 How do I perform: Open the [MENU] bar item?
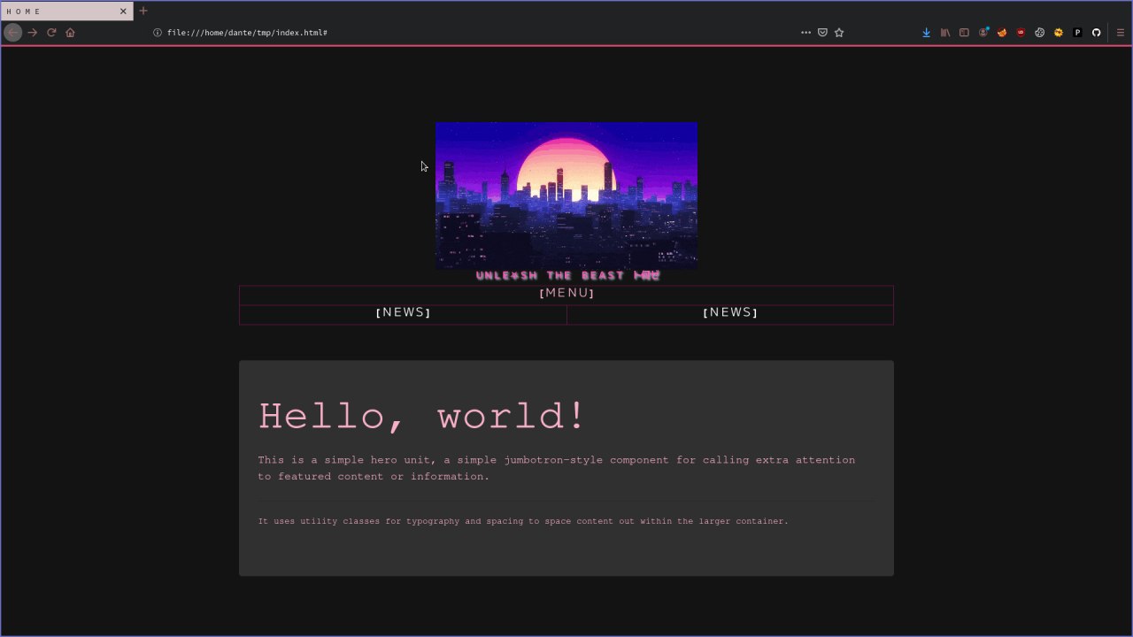tap(566, 294)
